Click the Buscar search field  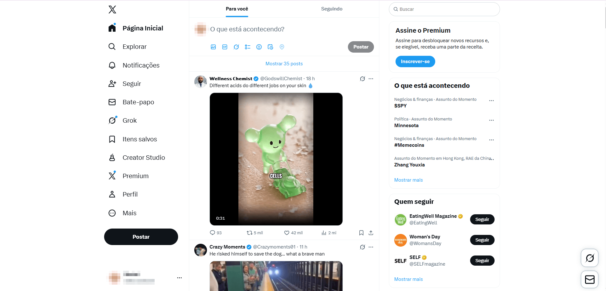click(444, 9)
